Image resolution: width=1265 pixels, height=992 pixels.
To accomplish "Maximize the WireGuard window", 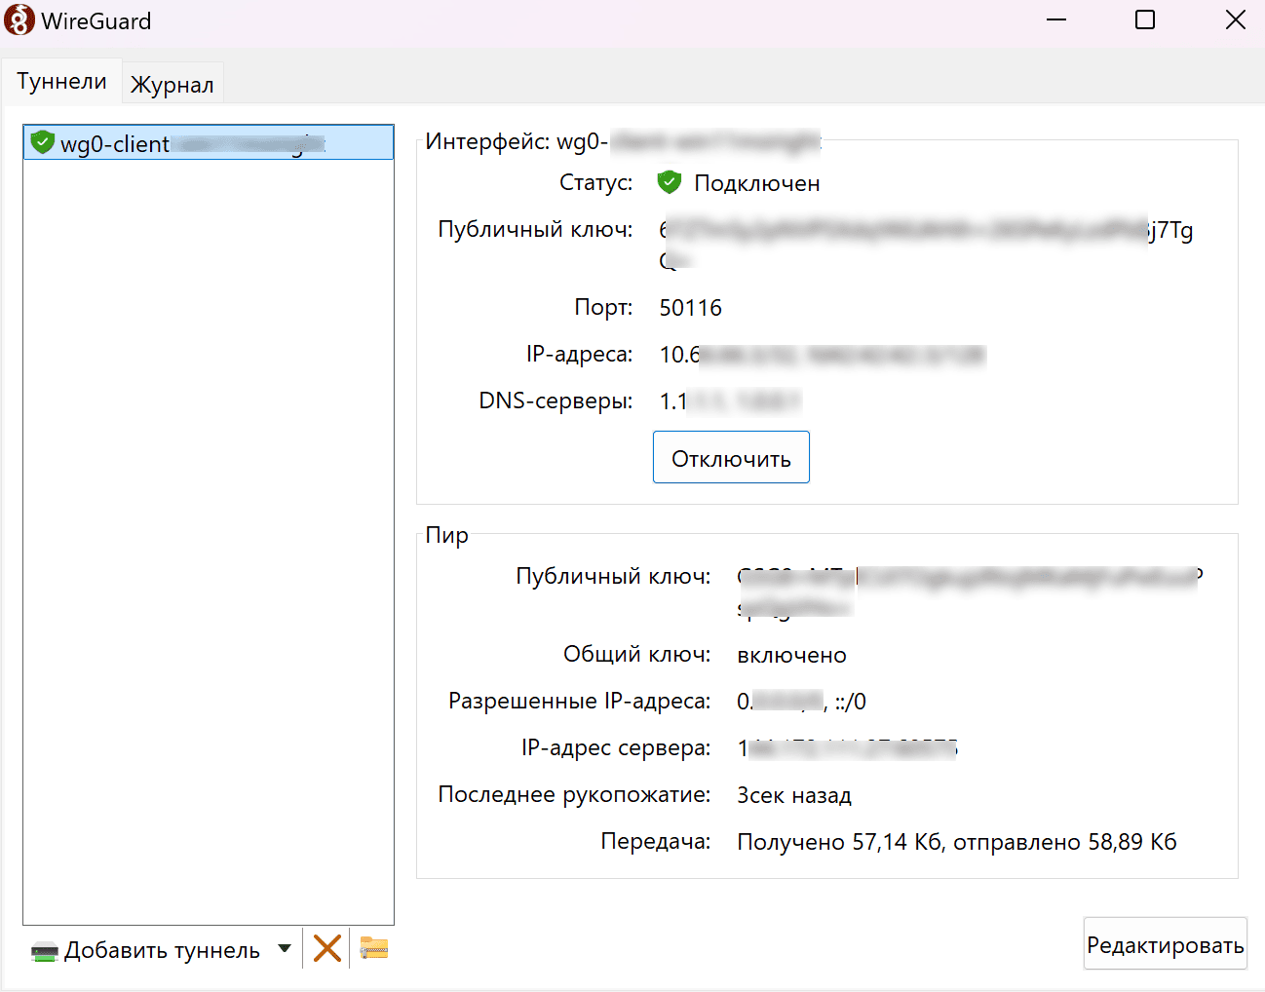I will (1145, 20).
